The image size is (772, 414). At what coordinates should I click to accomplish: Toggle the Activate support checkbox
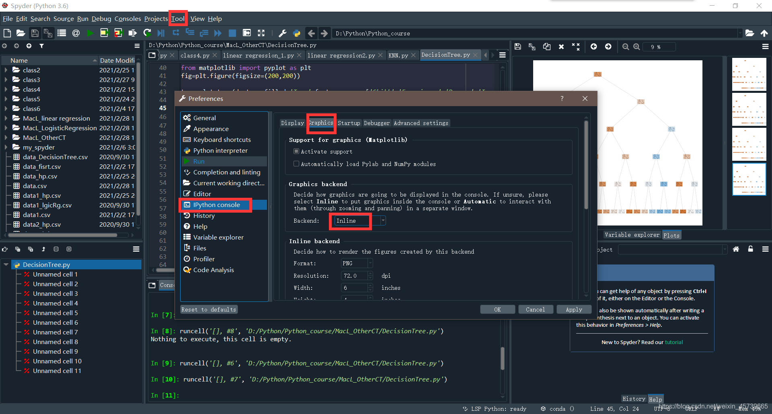[296, 151]
